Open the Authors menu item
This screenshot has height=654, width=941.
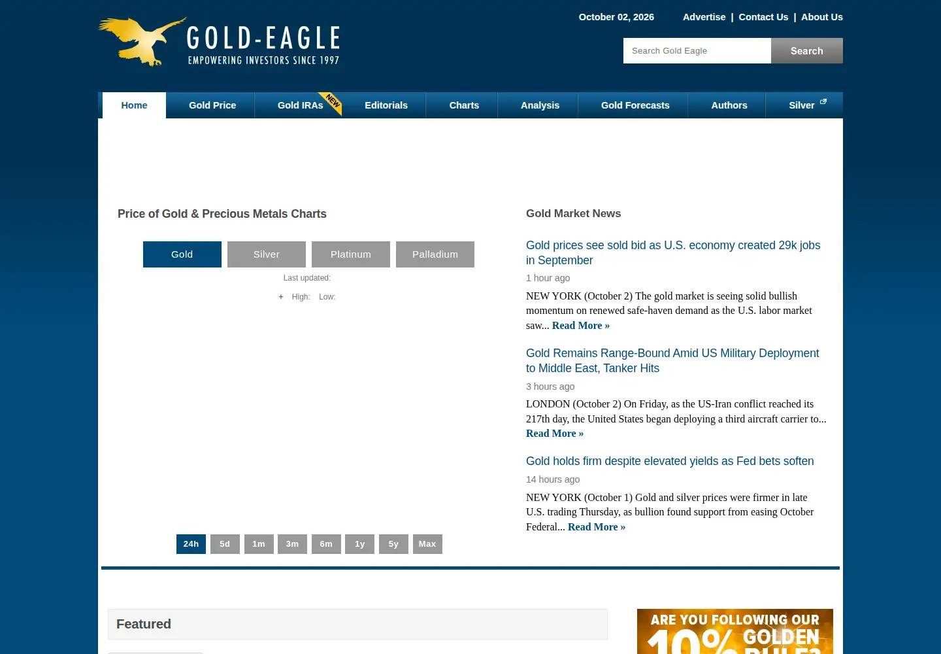[729, 105]
